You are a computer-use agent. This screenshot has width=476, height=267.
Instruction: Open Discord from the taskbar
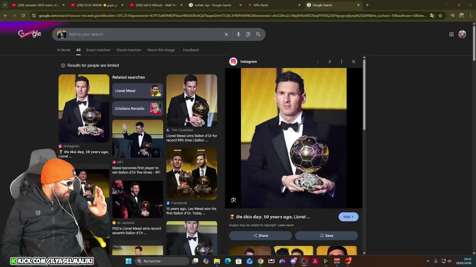click(293, 261)
